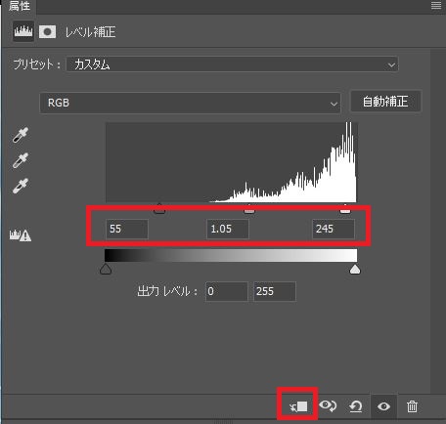Click the clip to layer icon
The image size is (446, 424).
coord(298,406)
